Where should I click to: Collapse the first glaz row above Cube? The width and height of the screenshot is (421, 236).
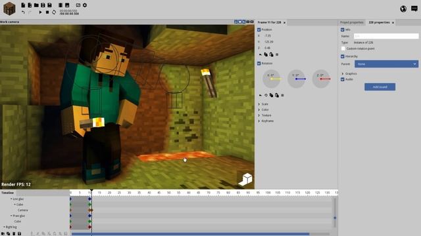point(11,199)
